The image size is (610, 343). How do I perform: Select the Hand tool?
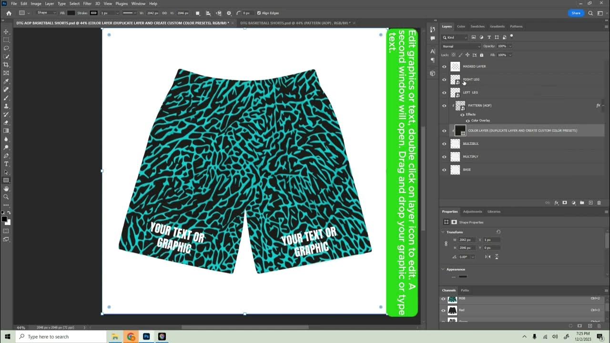6,189
